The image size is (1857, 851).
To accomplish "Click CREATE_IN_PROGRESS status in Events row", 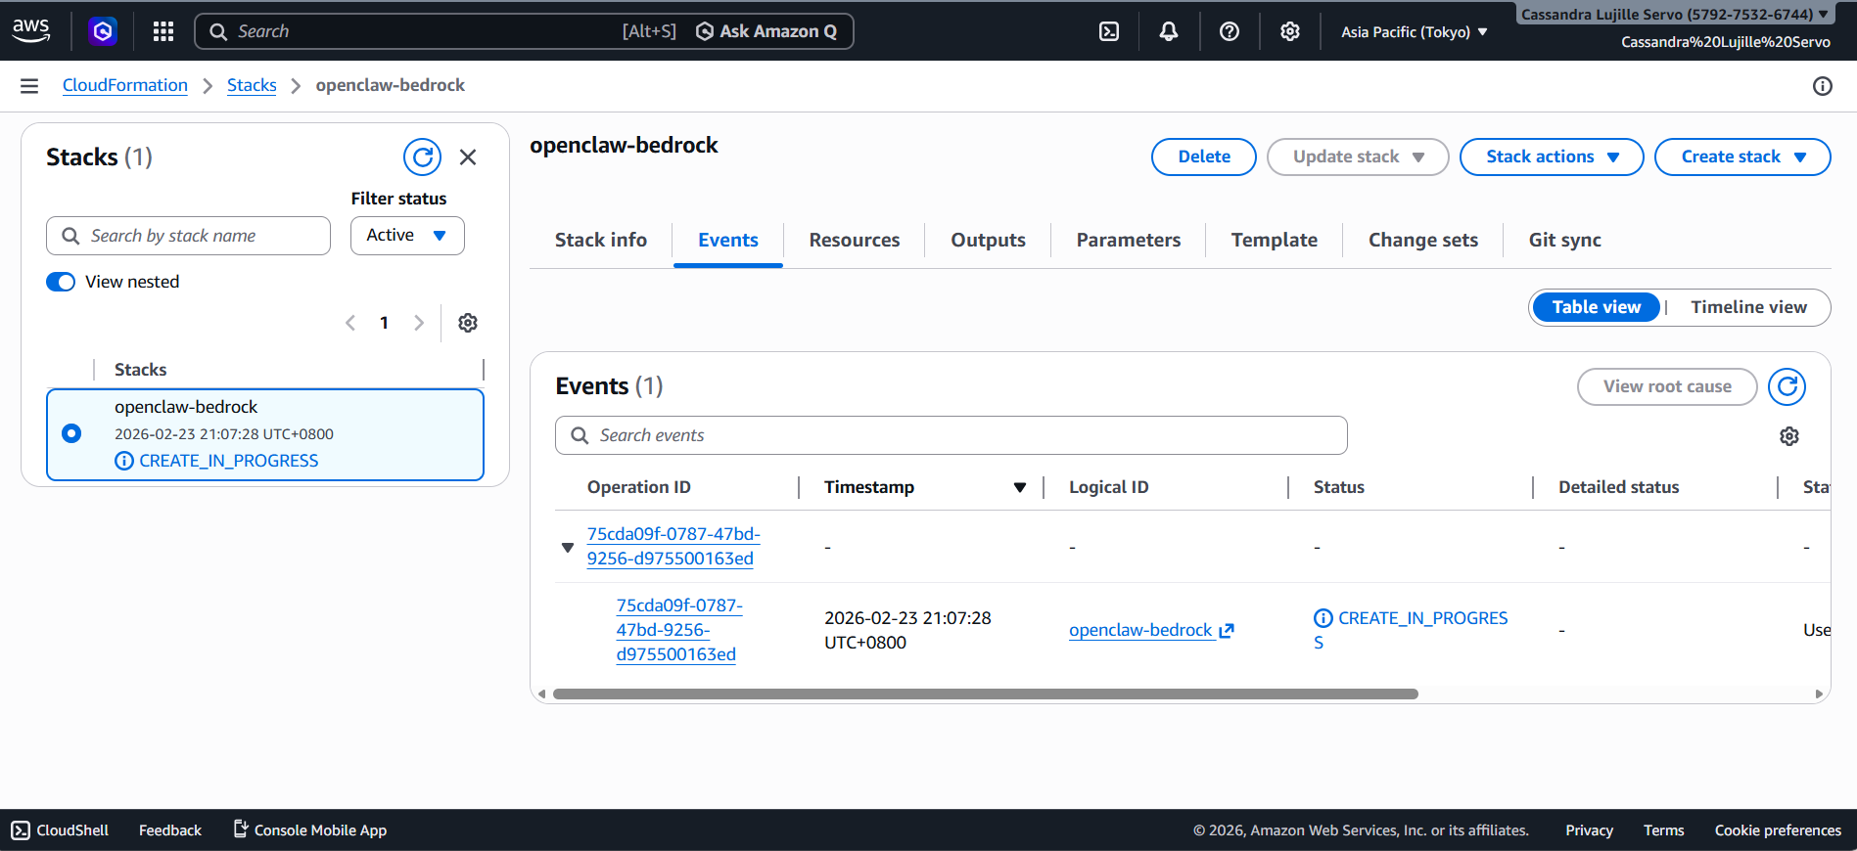I will (x=1411, y=630).
